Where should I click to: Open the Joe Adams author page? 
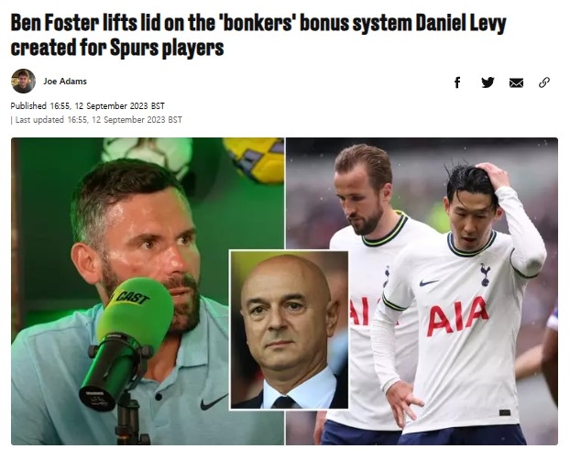pos(65,81)
